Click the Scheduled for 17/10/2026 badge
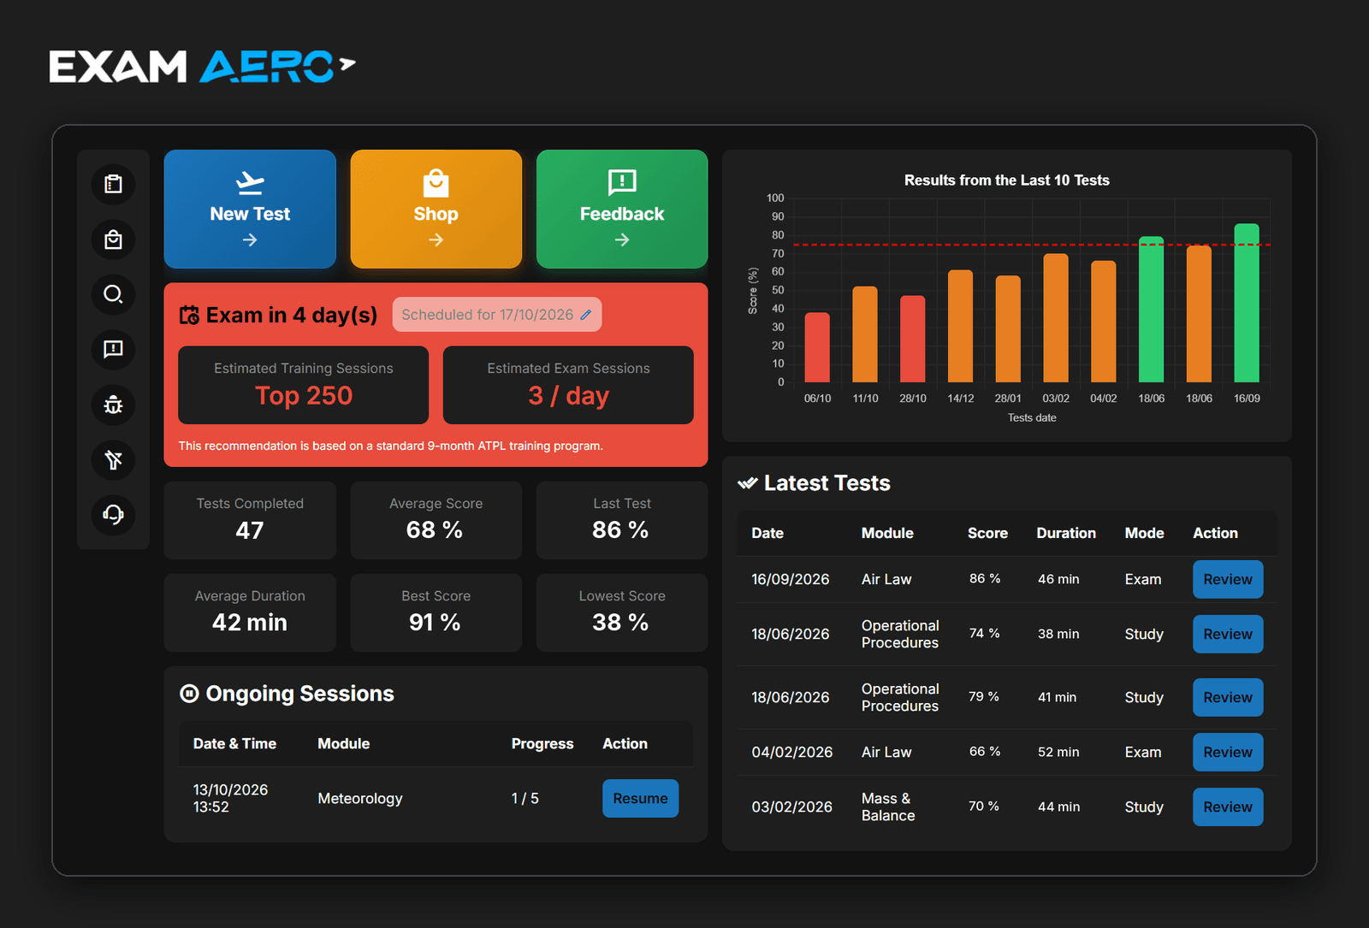1369x928 pixels. tap(497, 315)
